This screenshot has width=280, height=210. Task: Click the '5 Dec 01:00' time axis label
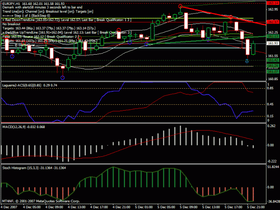click(x=144, y=207)
